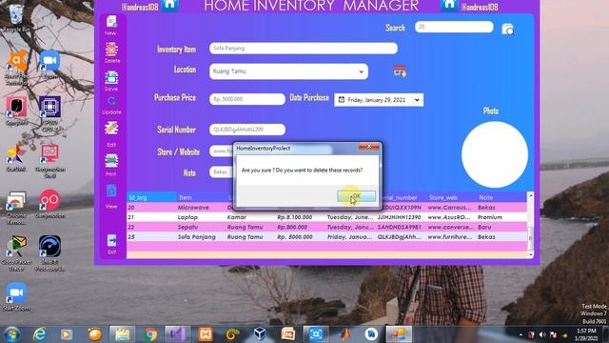This screenshot has height=343, width=609.
Task: Click the left home icon in title header
Action: pos(169,5)
